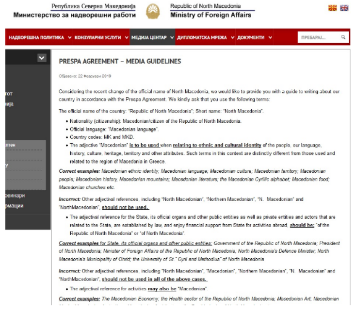This screenshot has height=316, width=356.
Task: Click the search magnifier icon
Action: [343, 37]
